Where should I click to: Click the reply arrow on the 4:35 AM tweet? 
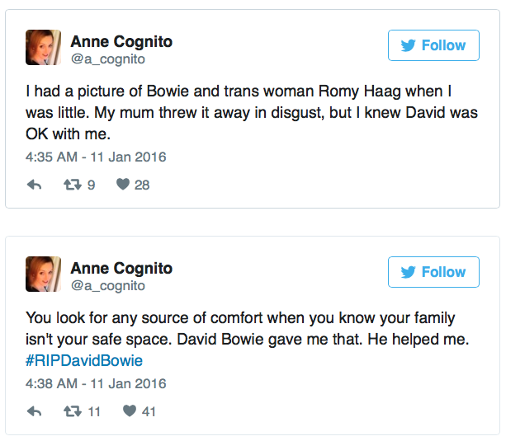click(x=35, y=185)
